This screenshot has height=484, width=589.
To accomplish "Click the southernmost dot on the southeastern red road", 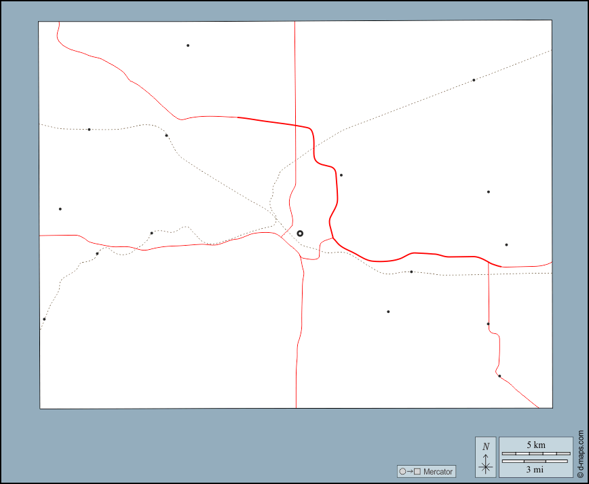I will point(499,376).
